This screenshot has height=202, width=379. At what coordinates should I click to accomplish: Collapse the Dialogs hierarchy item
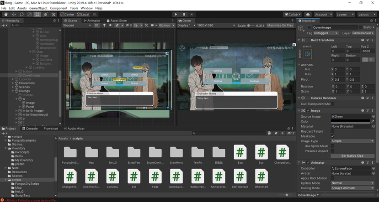point(13,91)
